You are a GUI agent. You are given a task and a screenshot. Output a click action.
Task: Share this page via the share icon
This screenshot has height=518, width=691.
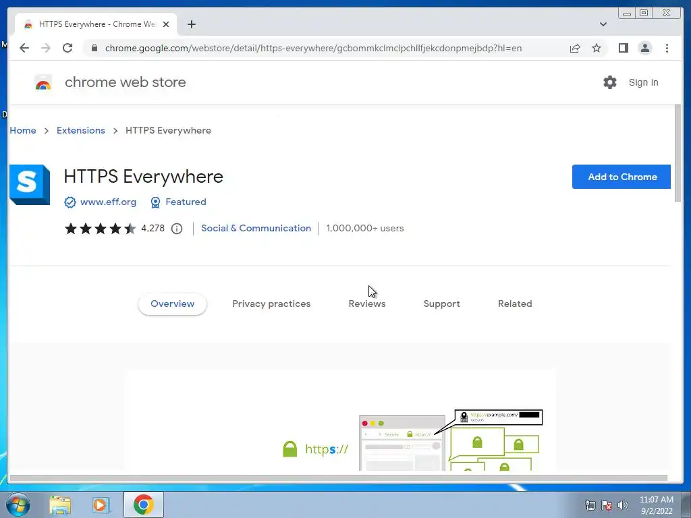(575, 48)
